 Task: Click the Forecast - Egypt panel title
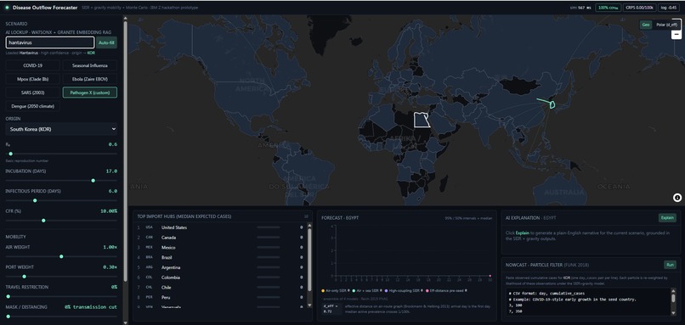coord(340,217)
